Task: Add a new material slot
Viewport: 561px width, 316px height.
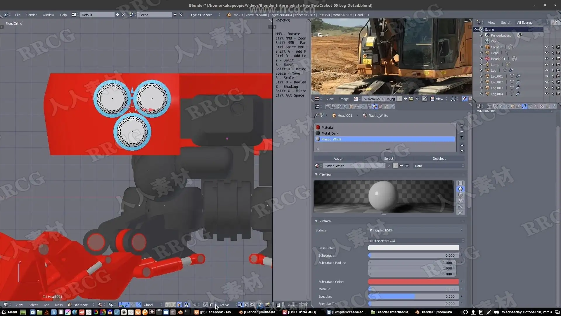Action: pyautogui.click(x=462, y=126)
